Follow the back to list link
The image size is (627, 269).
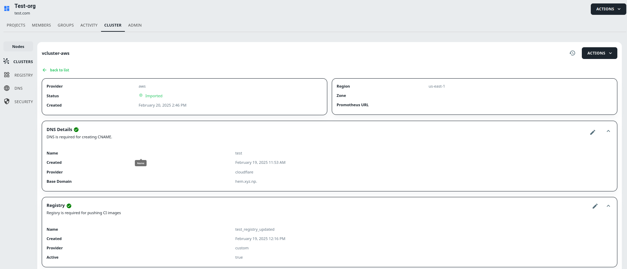point(59,70)
